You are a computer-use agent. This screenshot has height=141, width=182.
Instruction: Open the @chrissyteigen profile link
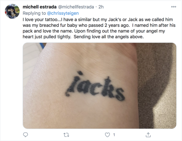[x=63, y=13]
